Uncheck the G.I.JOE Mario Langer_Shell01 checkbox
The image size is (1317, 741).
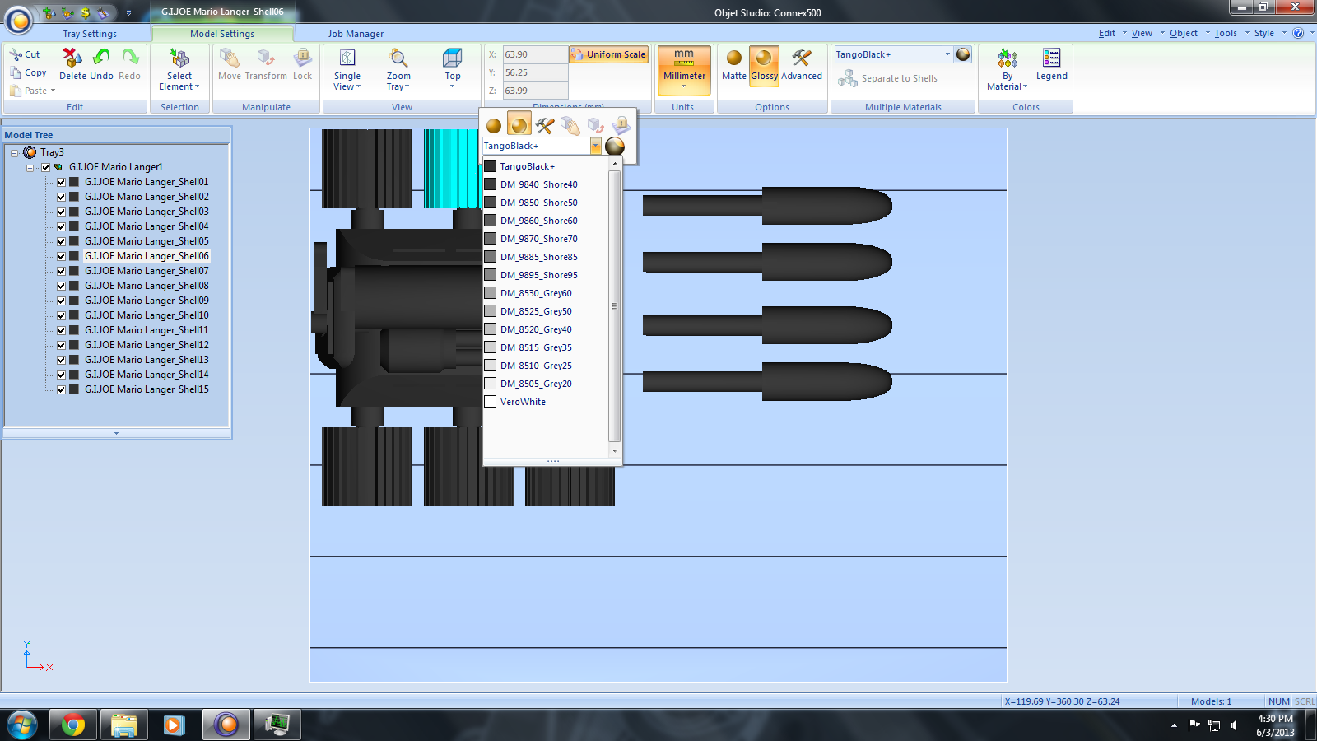tap(61, 182)
